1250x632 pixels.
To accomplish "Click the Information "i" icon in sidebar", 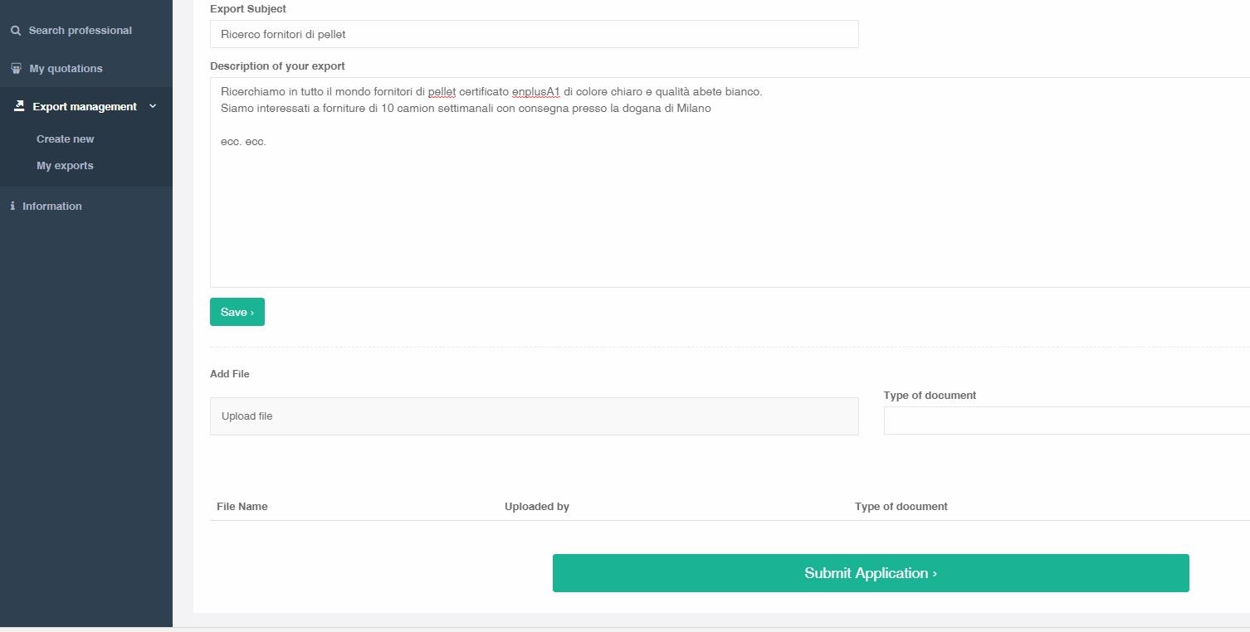I will pos(12,206).
